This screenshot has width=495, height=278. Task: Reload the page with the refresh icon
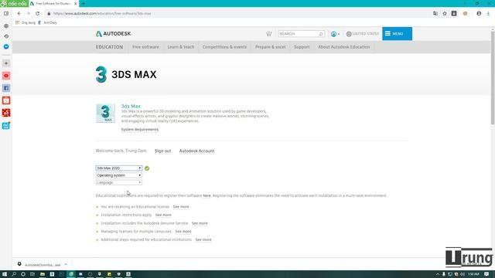(x=38, y=14)
